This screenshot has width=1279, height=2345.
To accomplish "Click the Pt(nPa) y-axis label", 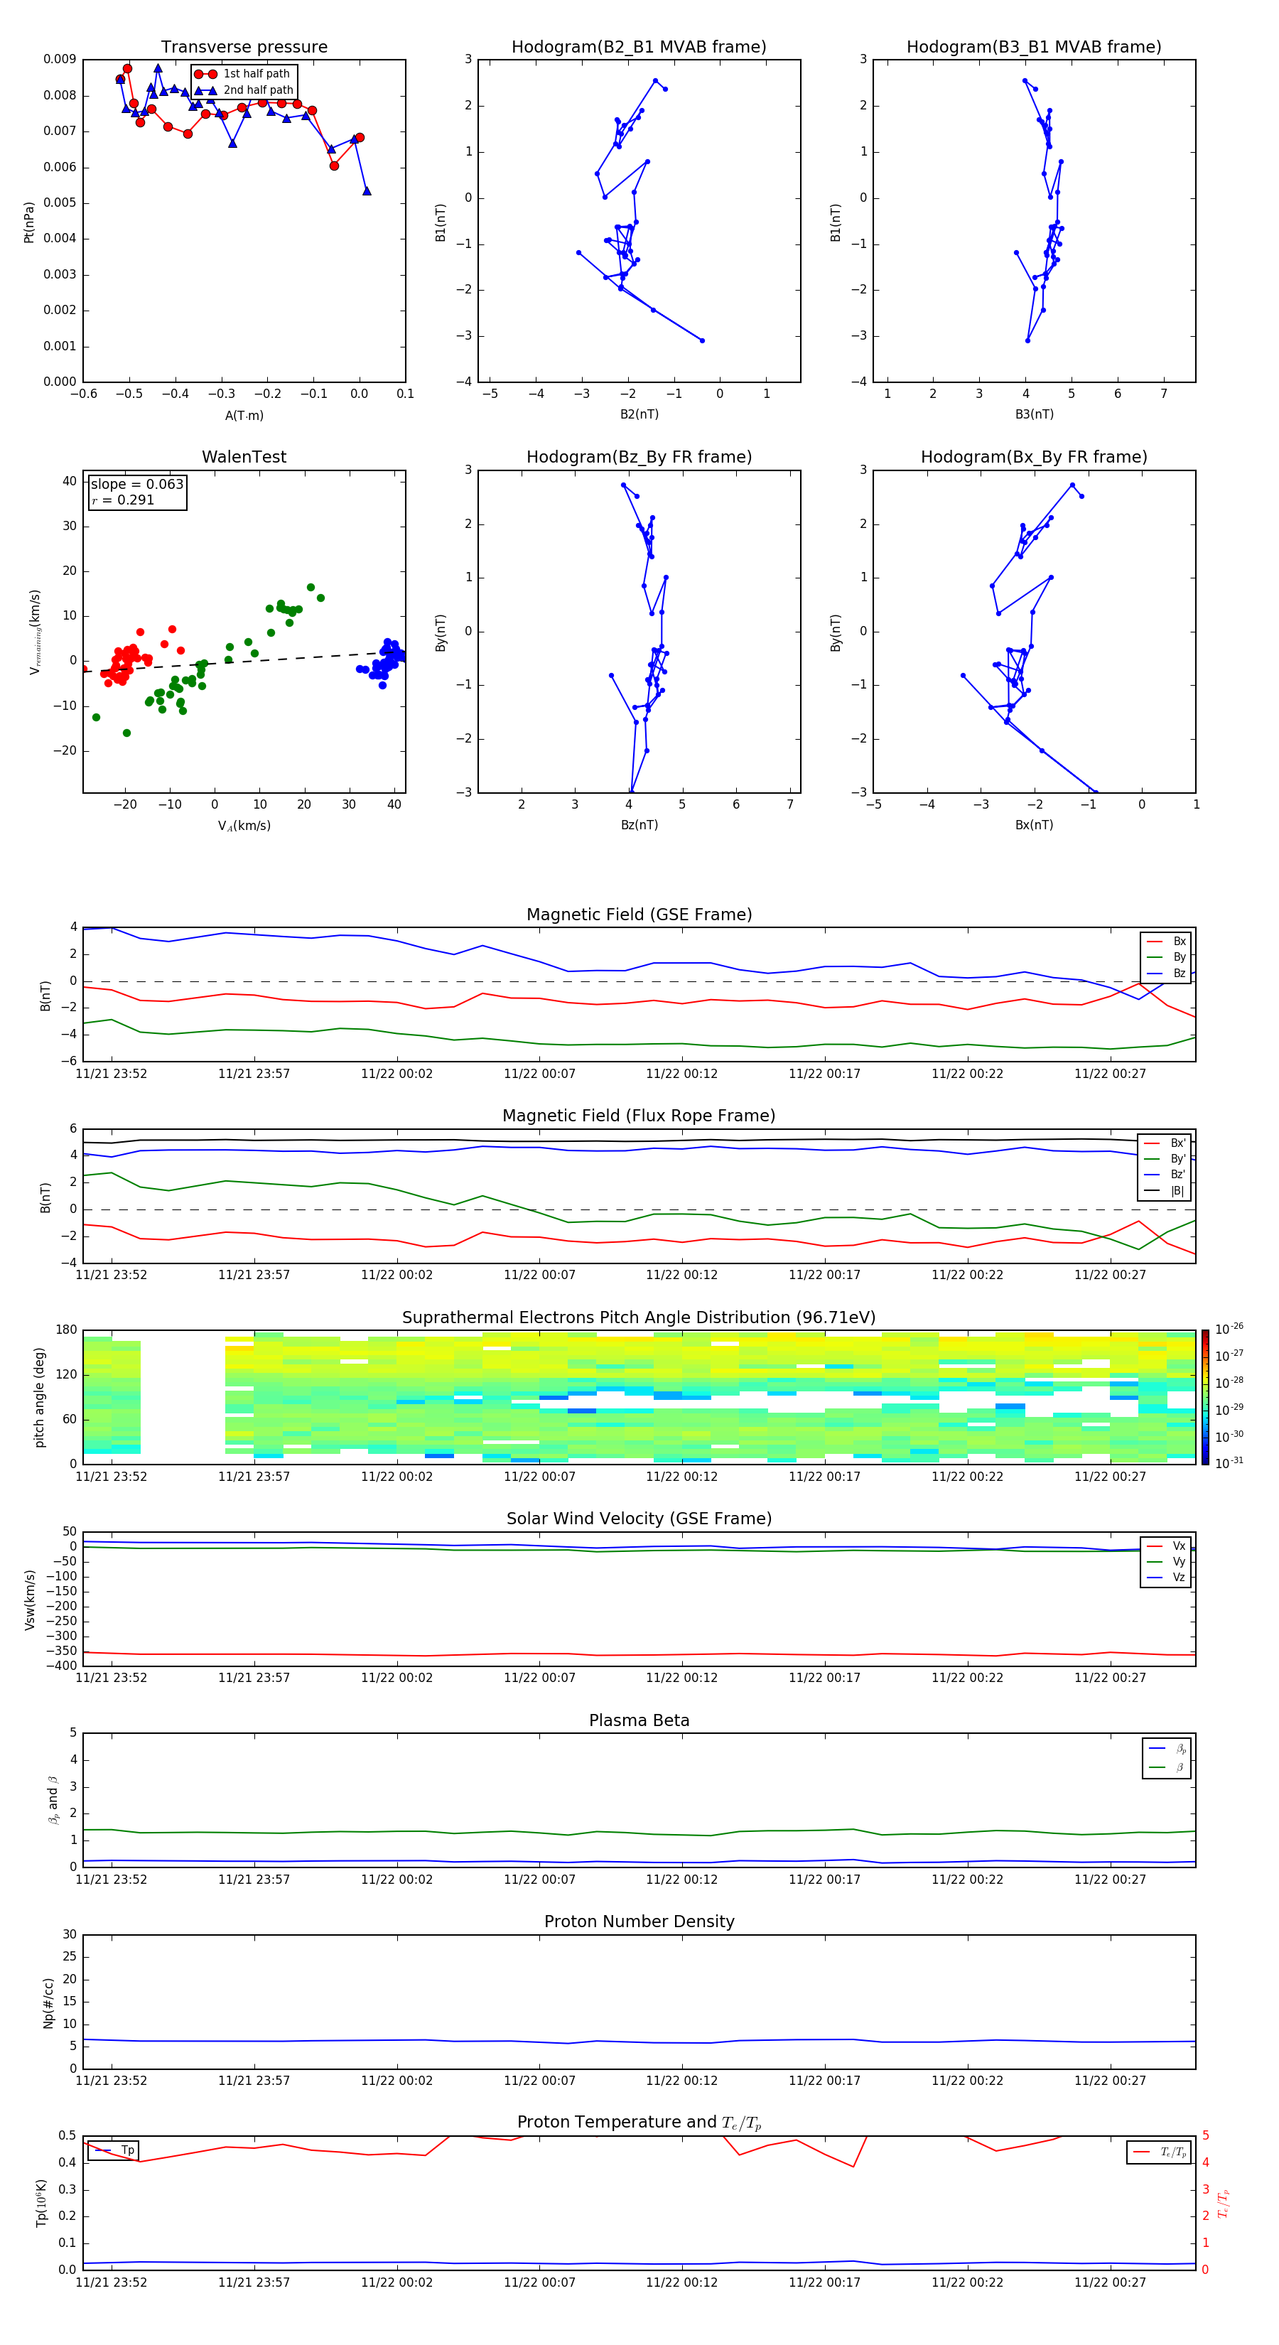I will coord(29,222).
